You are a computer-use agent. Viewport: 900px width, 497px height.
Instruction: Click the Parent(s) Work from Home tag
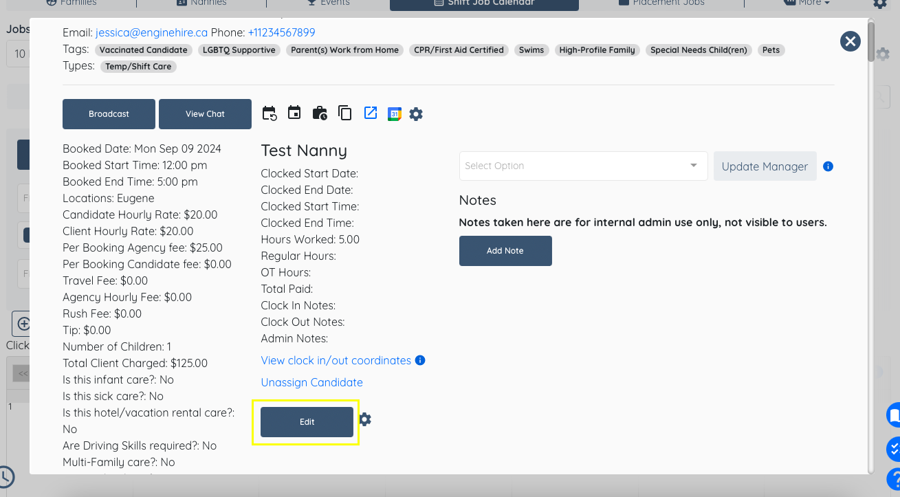[x=344, y=50]
